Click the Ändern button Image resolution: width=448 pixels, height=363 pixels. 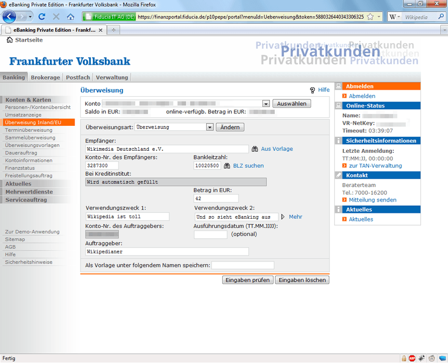coord(230,127)
